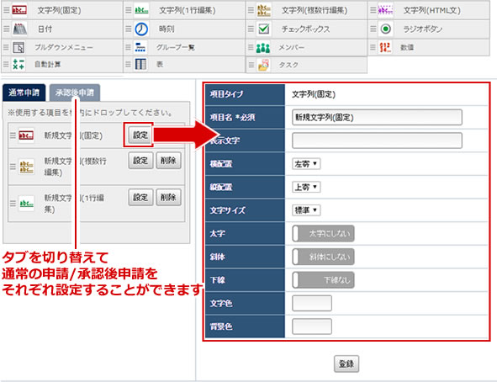The width and height of the screenshot is (497, 382).
Task: Click icon of dropped 新規文字列(複数行編集) item
Action: (27, 167)
